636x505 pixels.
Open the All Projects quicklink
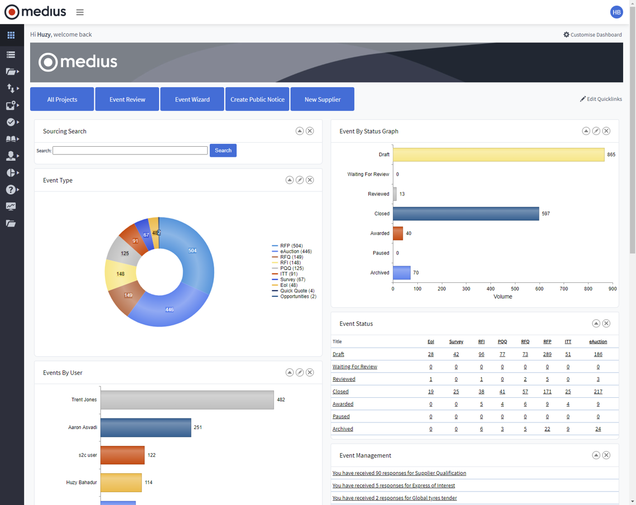62,99
